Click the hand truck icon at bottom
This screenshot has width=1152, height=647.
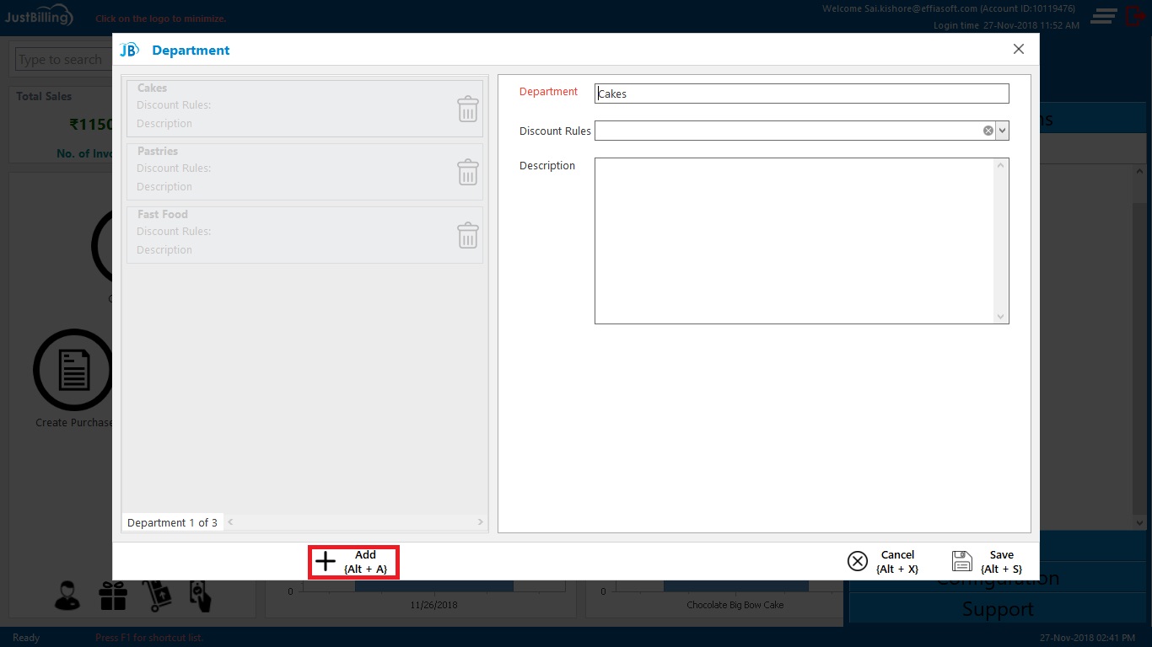tap(157, 596)
